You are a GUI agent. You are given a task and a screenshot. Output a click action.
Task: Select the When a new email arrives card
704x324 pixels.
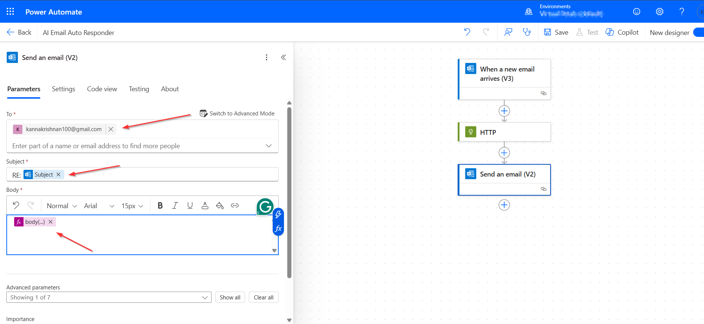tap(504, 79)
